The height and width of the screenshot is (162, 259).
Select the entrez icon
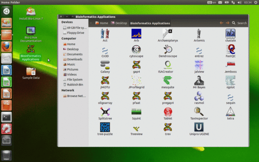[199, 51]
